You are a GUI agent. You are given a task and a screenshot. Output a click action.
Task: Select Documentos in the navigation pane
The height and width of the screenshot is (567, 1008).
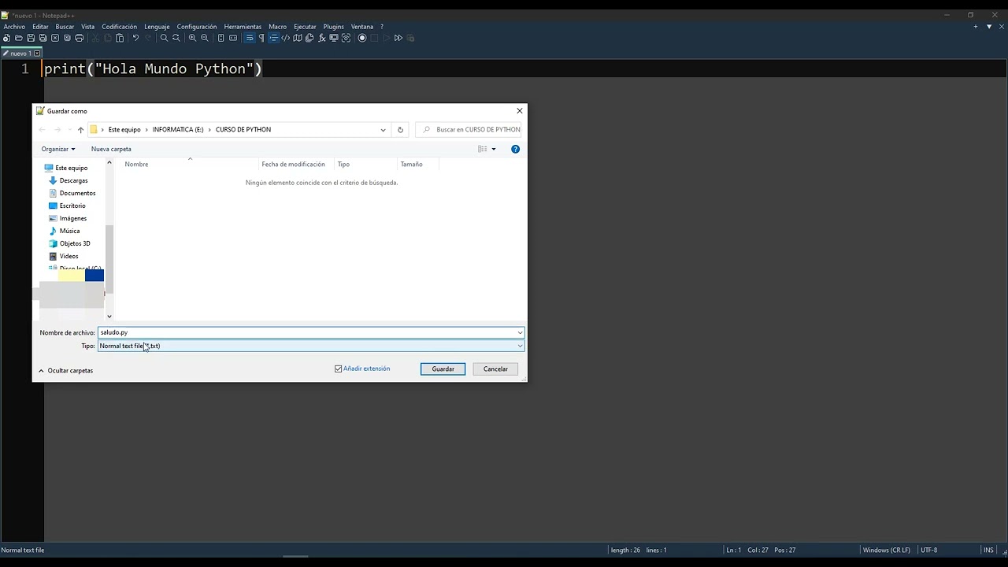[x=77, y=193]
